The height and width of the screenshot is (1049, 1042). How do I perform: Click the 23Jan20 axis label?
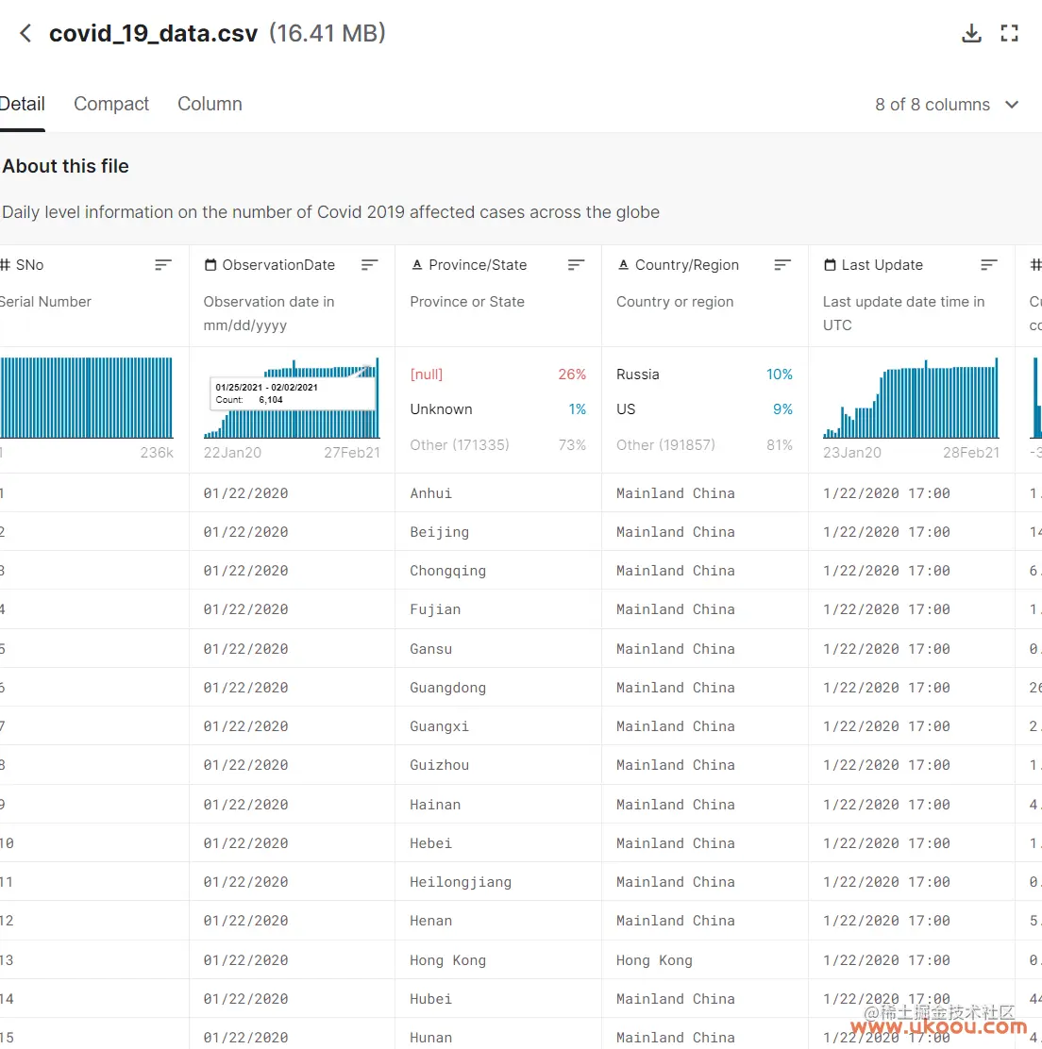851,453
